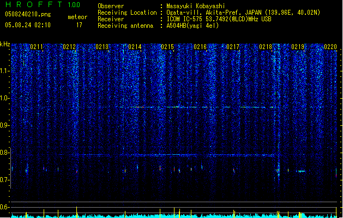Click the 0212 time marker
This screenshot has height=218, width=343.
(x=69, y=46)
